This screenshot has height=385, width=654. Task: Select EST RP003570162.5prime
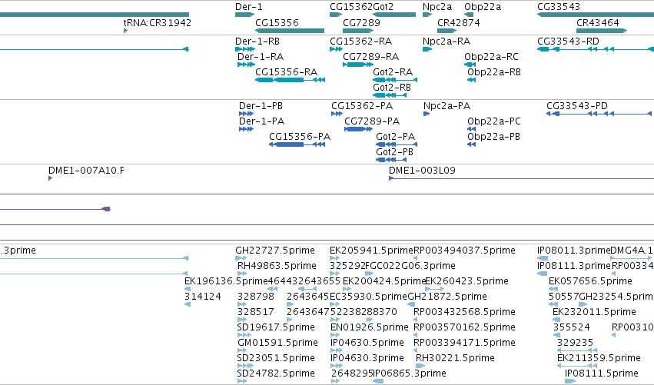click(x=464, y=327)
